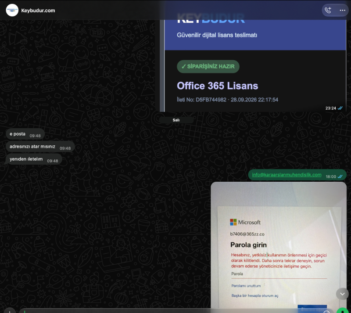Click the "Parola" field in the photo
351x313 pixels.
tap(279, 274)
